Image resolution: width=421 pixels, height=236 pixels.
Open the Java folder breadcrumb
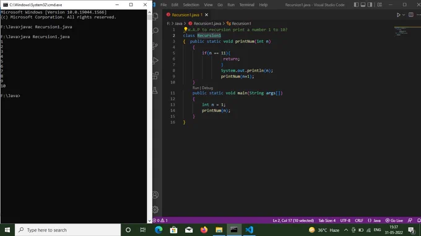(x=178, y=23)
